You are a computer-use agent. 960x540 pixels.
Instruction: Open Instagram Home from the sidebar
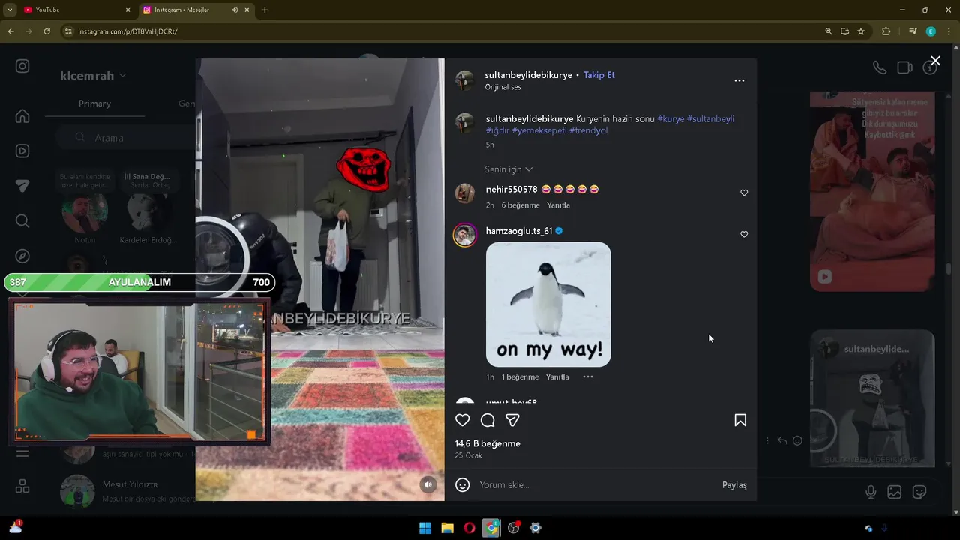click(x=22, y=116)
